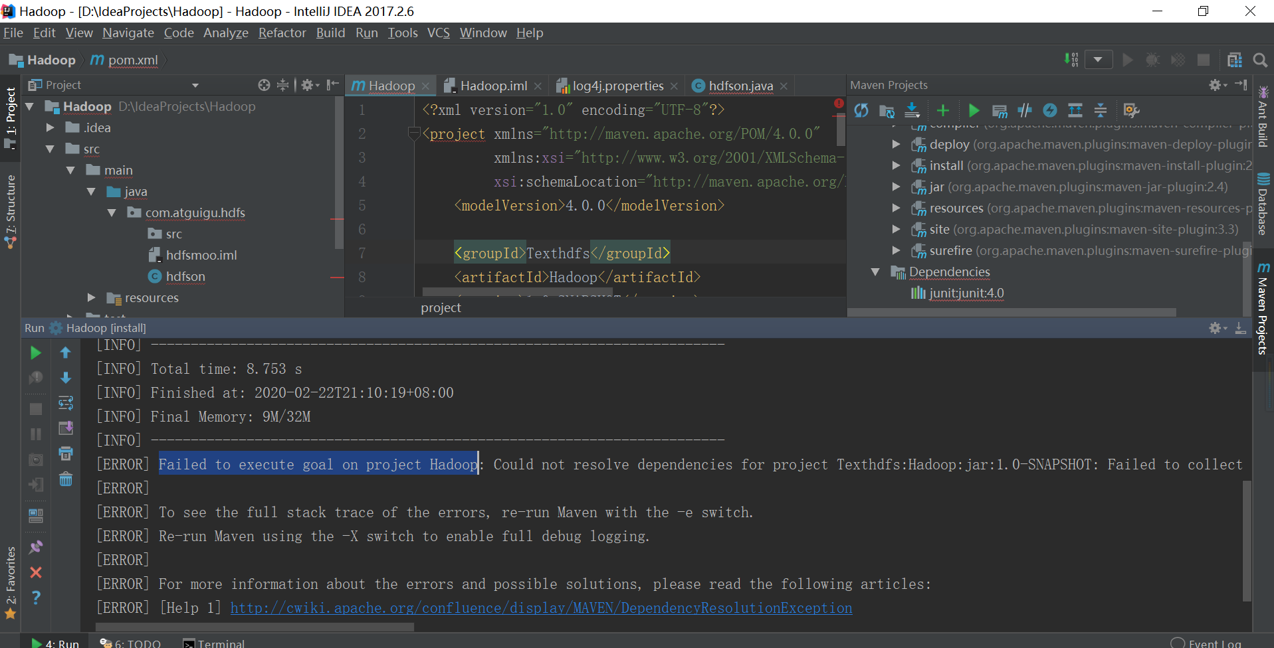Open the Ant Build side tab
Image resolution: width=1274 pixels, height=648 pixels.
click(1263, 116)
